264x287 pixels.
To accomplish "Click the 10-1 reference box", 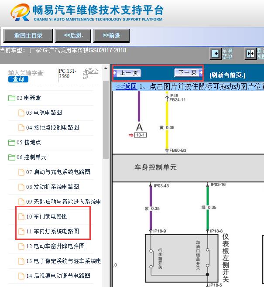I will 141,135.
